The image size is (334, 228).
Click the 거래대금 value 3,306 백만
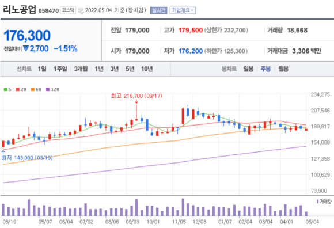306,51
